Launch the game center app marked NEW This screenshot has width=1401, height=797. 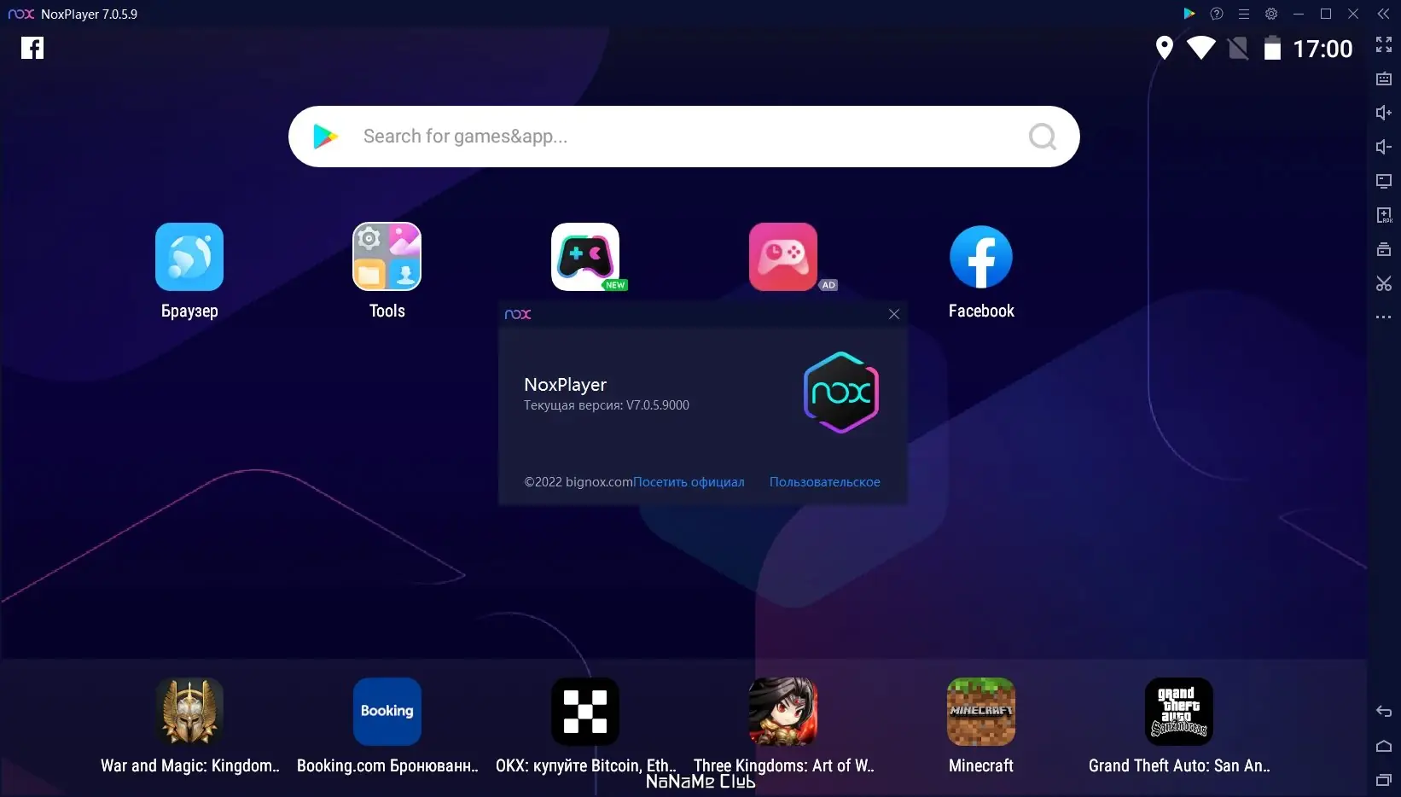tap(585, 257)
